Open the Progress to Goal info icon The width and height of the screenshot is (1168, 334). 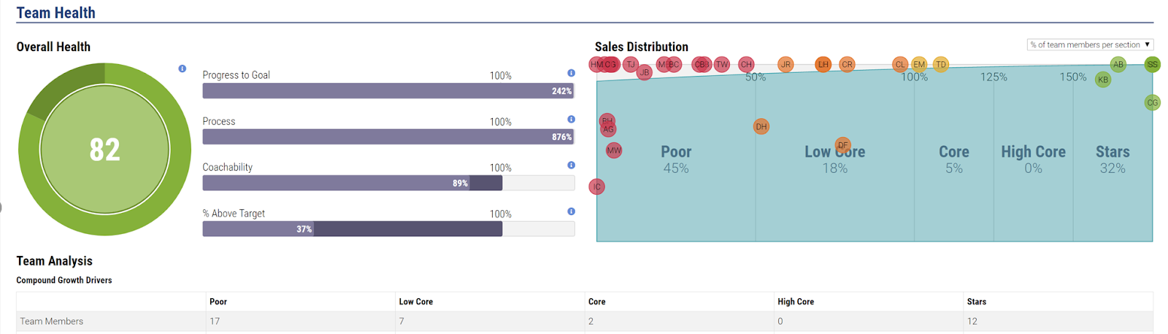click(x=571, y=73)
